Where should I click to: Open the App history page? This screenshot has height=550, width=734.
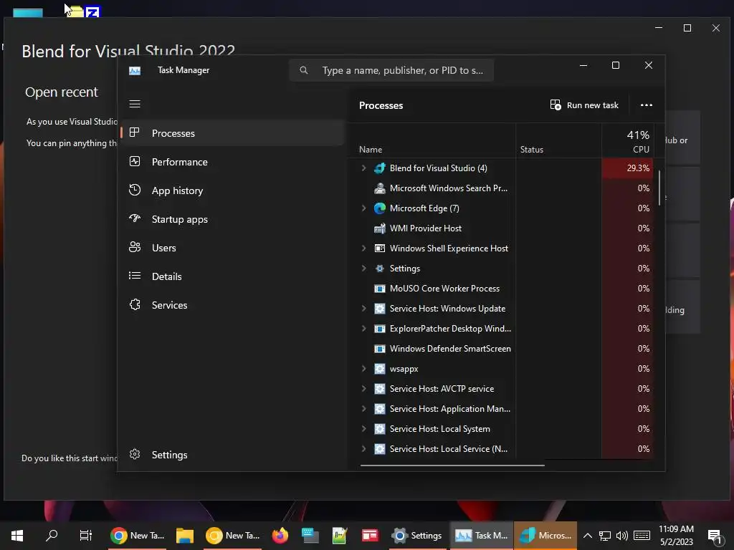[x=233, y=190]
